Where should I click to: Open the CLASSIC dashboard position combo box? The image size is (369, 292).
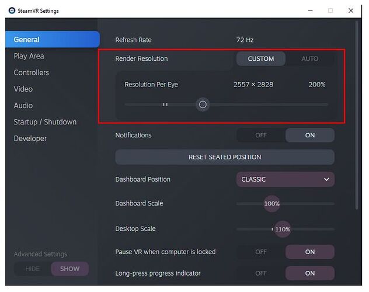click(x=286, y=179)
